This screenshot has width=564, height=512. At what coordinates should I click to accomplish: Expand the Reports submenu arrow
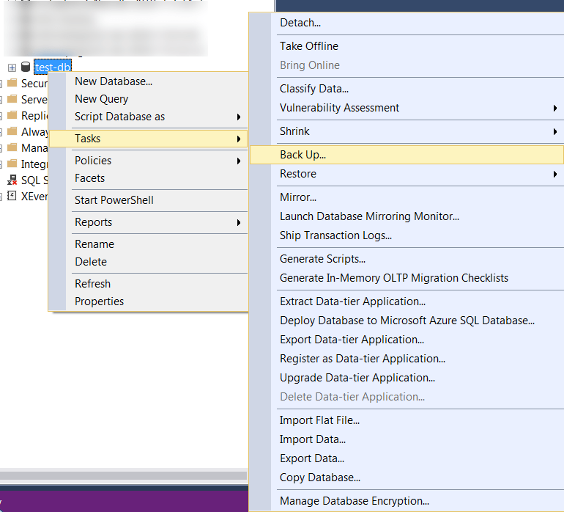pos(238,222)
